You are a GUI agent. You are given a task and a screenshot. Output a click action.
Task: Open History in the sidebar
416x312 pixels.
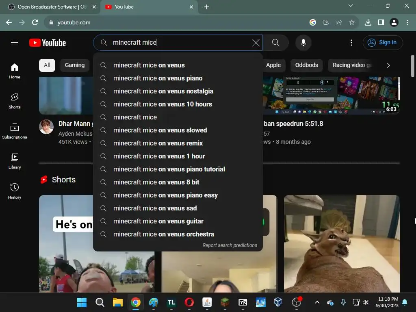click(x=15, y=191)
